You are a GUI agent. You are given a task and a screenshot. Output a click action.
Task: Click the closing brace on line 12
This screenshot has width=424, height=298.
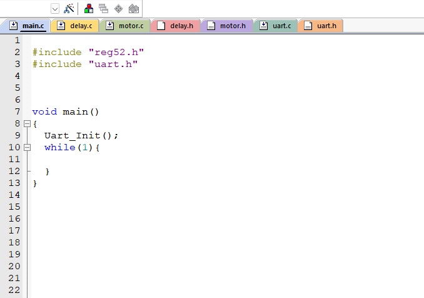pos(48,172)
